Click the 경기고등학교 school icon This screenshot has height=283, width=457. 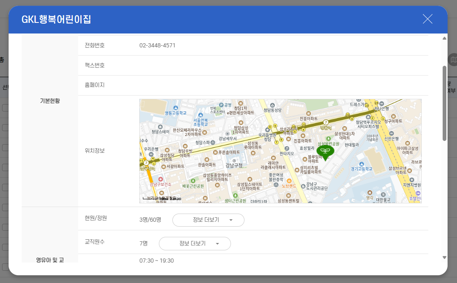[x=362, y=164]
